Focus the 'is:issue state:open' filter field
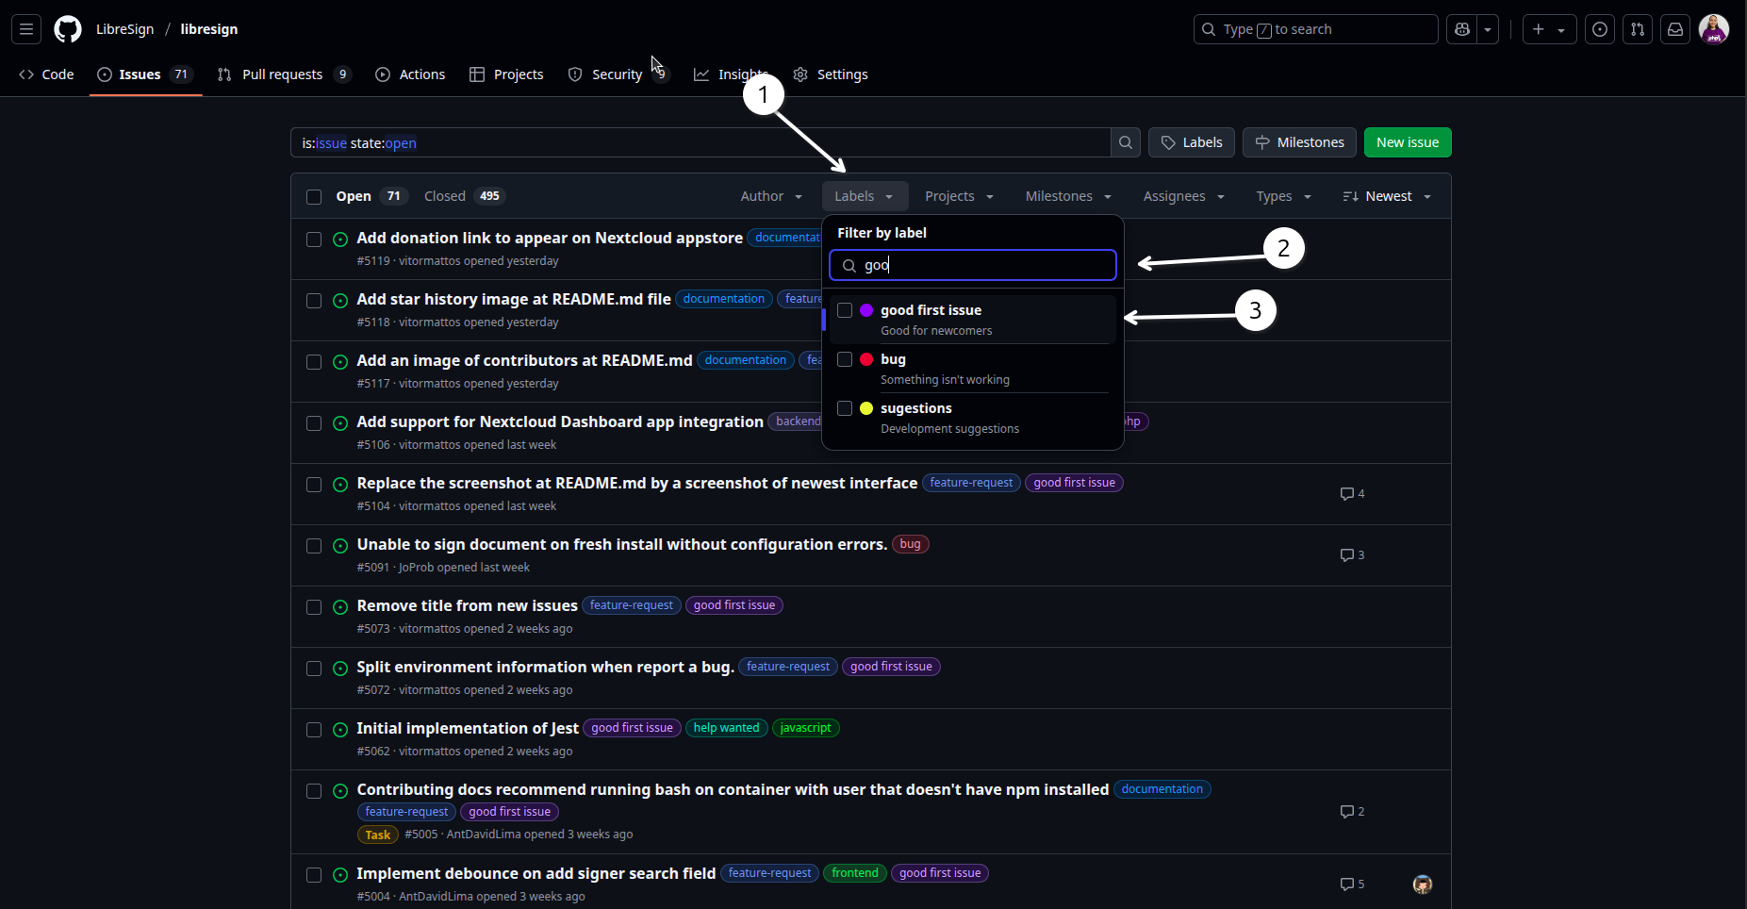 (x=700, y=142)
